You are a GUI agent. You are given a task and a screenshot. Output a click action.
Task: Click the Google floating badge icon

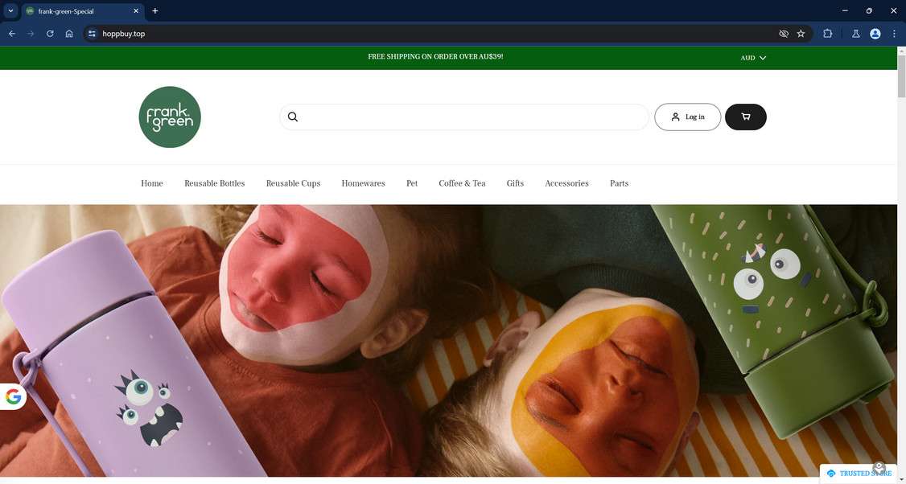(14, 397)
